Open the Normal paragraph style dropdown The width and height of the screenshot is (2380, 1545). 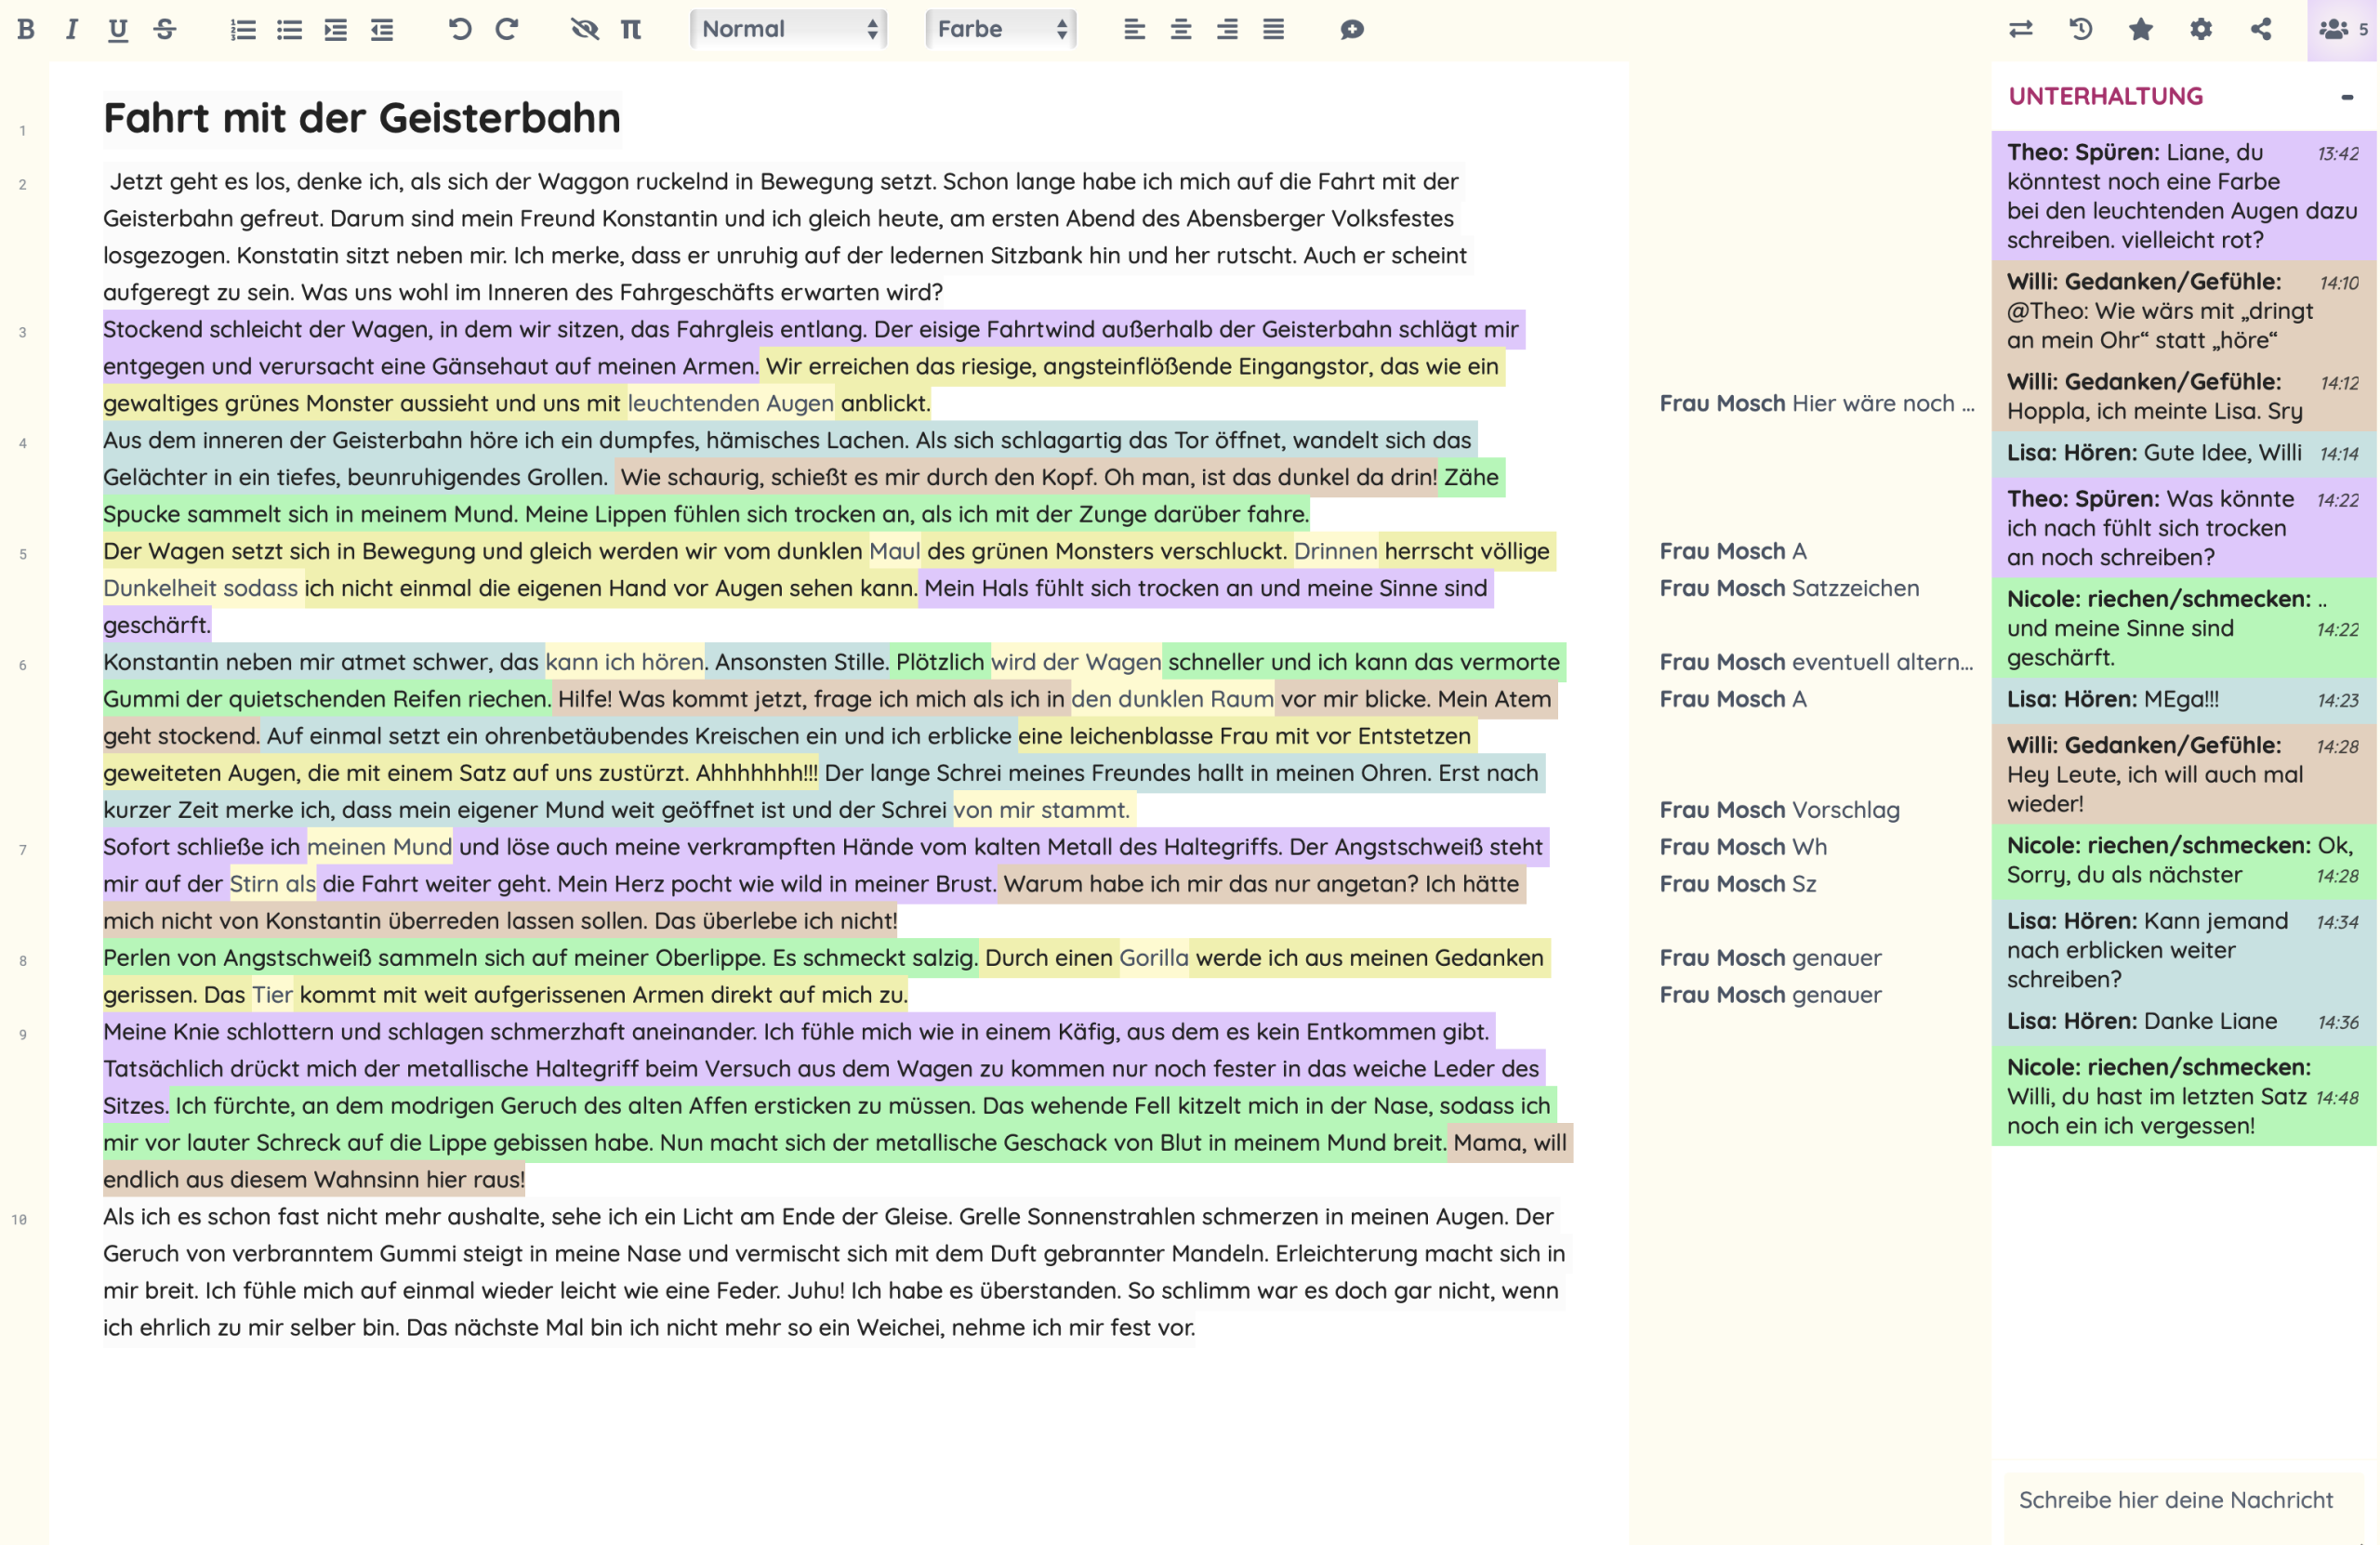click(788, 29)
